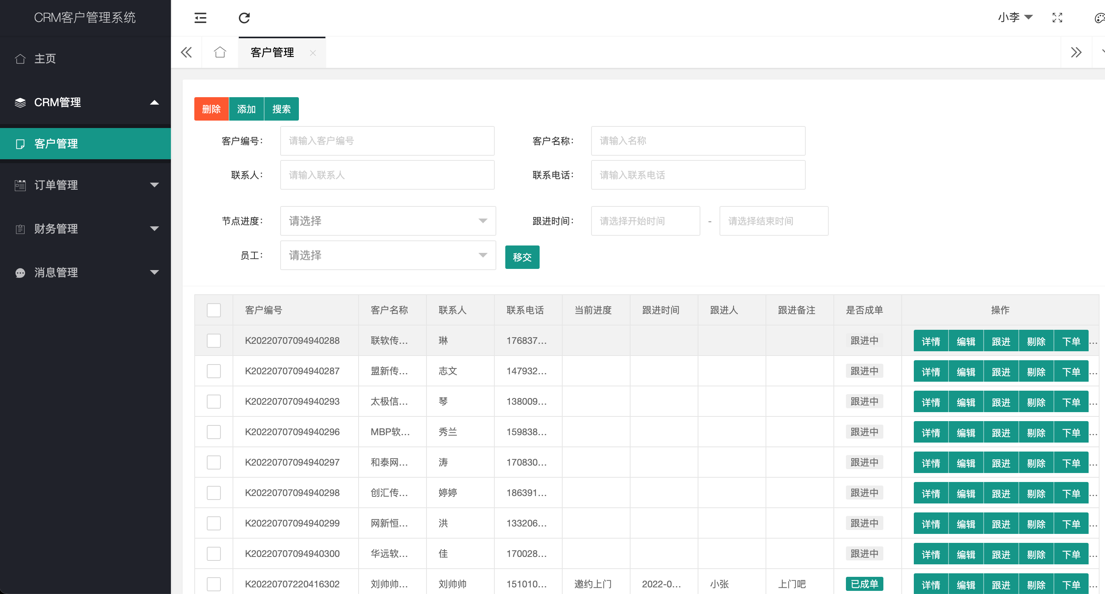Screen dimensions: 1105x594
Task: Open the theme palette icon
Action: coord(1100,18)
